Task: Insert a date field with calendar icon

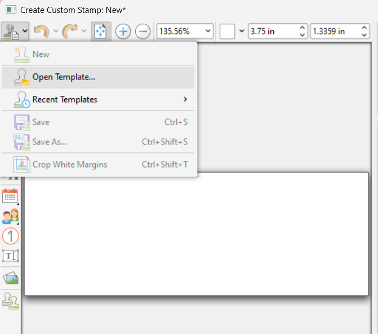Action: (x=10, y=195)
